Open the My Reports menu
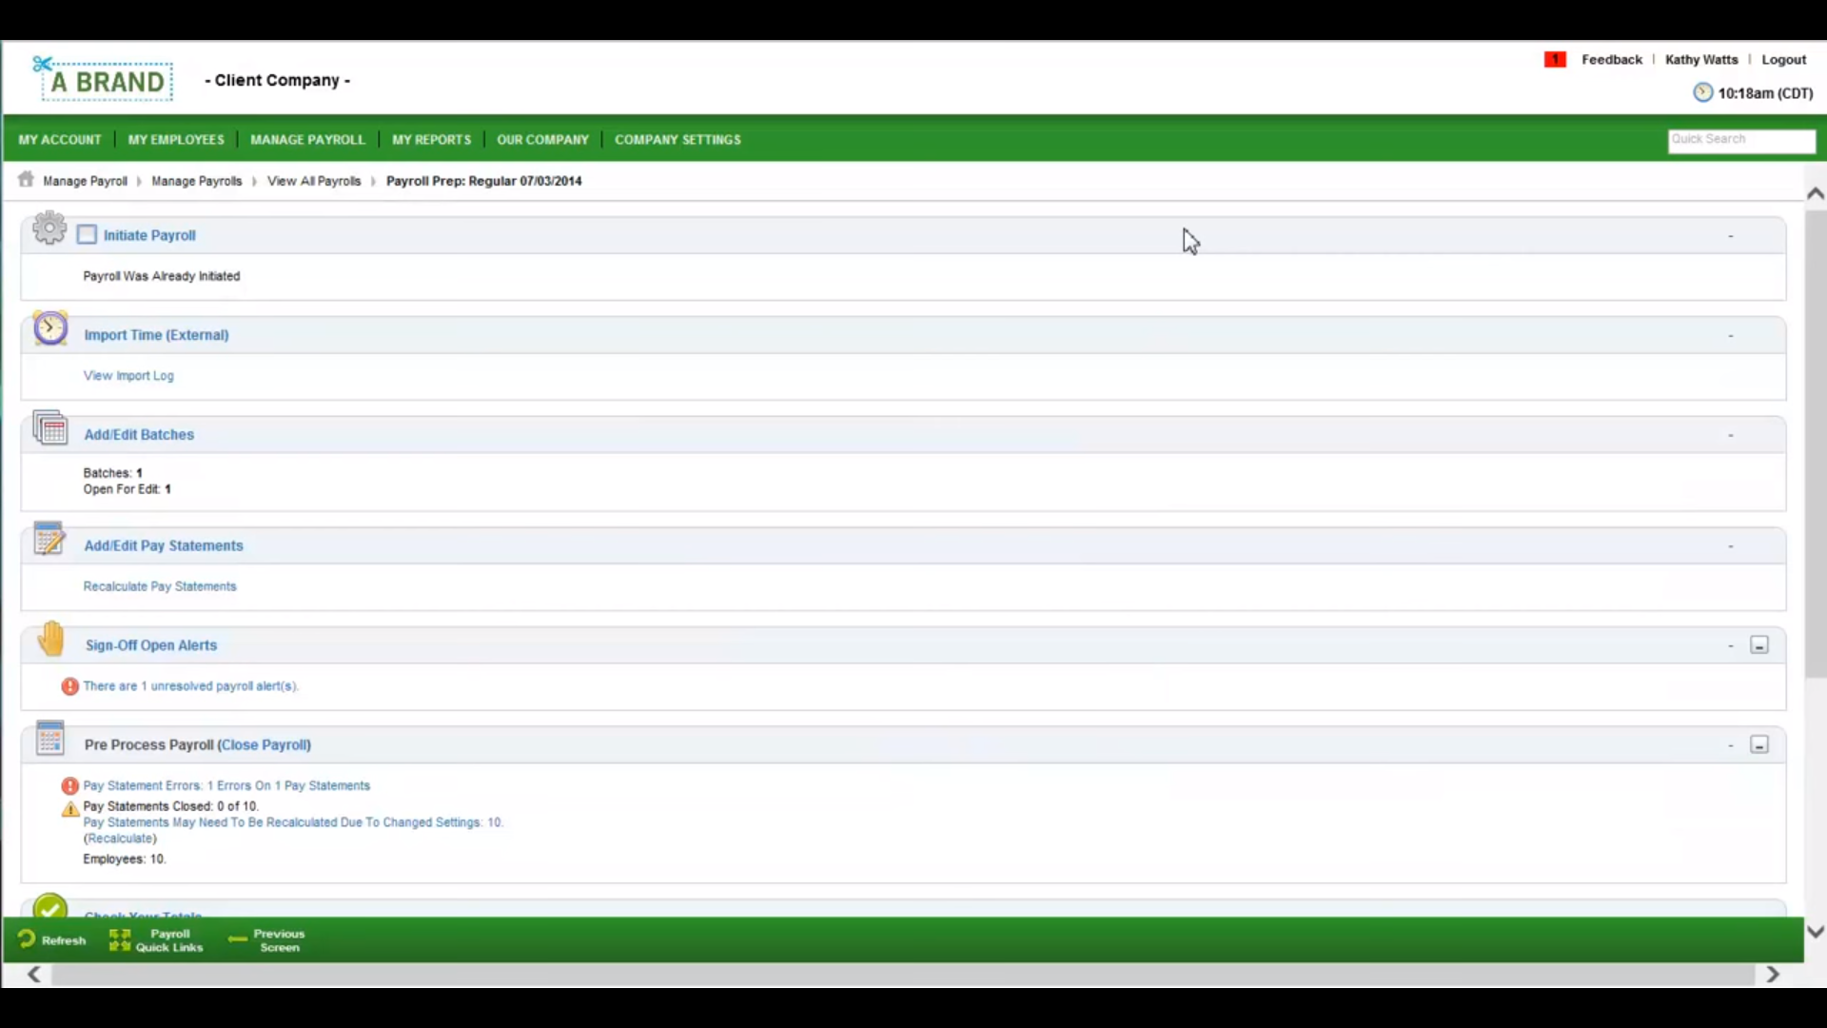 coord(431,140)
